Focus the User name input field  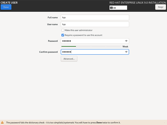(x=95, y=24)
